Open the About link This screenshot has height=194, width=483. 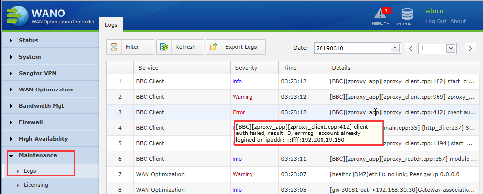pyautogui.click(x=458, y=21)
